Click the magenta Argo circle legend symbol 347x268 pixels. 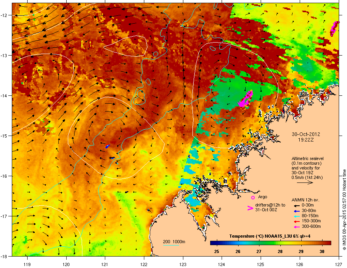tap(253, 197)
